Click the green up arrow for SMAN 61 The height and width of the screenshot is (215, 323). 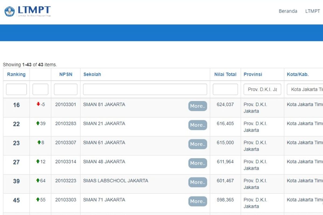tap(39, 142)
